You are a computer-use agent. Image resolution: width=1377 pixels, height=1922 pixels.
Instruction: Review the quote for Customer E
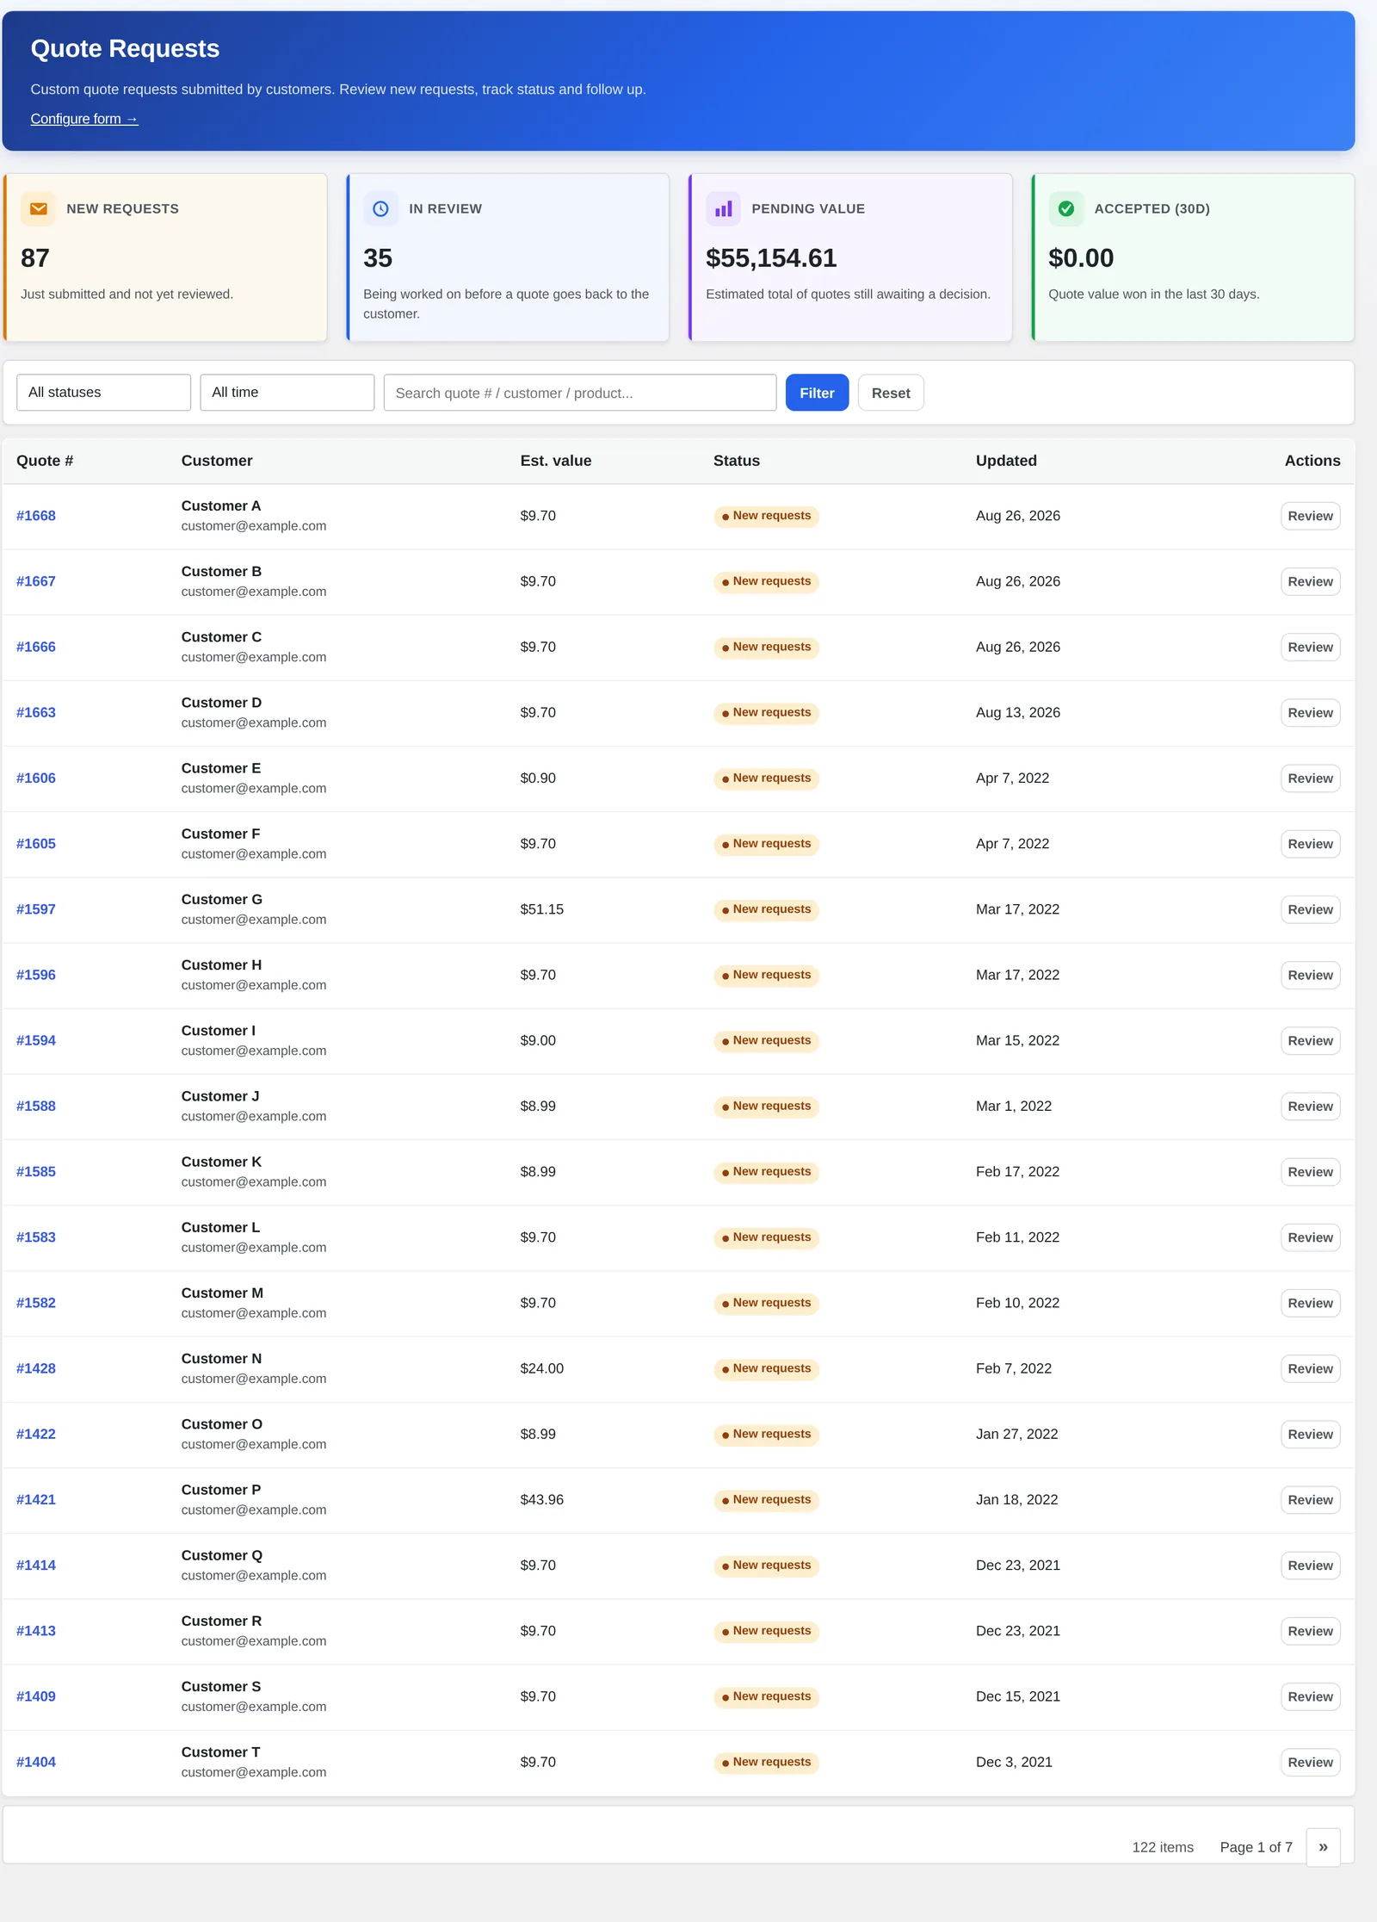(x=1310, y=778)
